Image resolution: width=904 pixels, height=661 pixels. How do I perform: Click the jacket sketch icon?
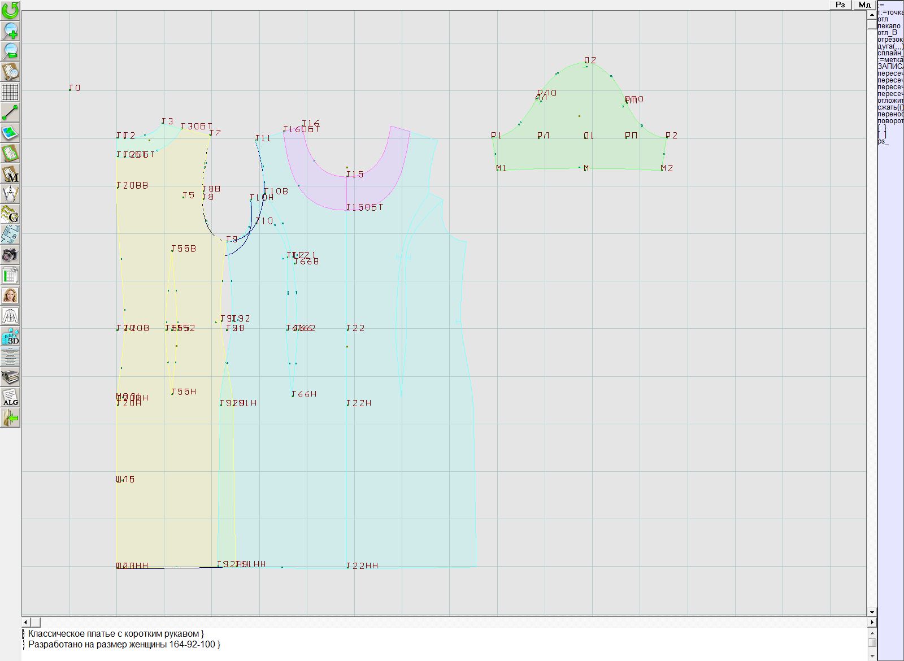click(10, 316)
